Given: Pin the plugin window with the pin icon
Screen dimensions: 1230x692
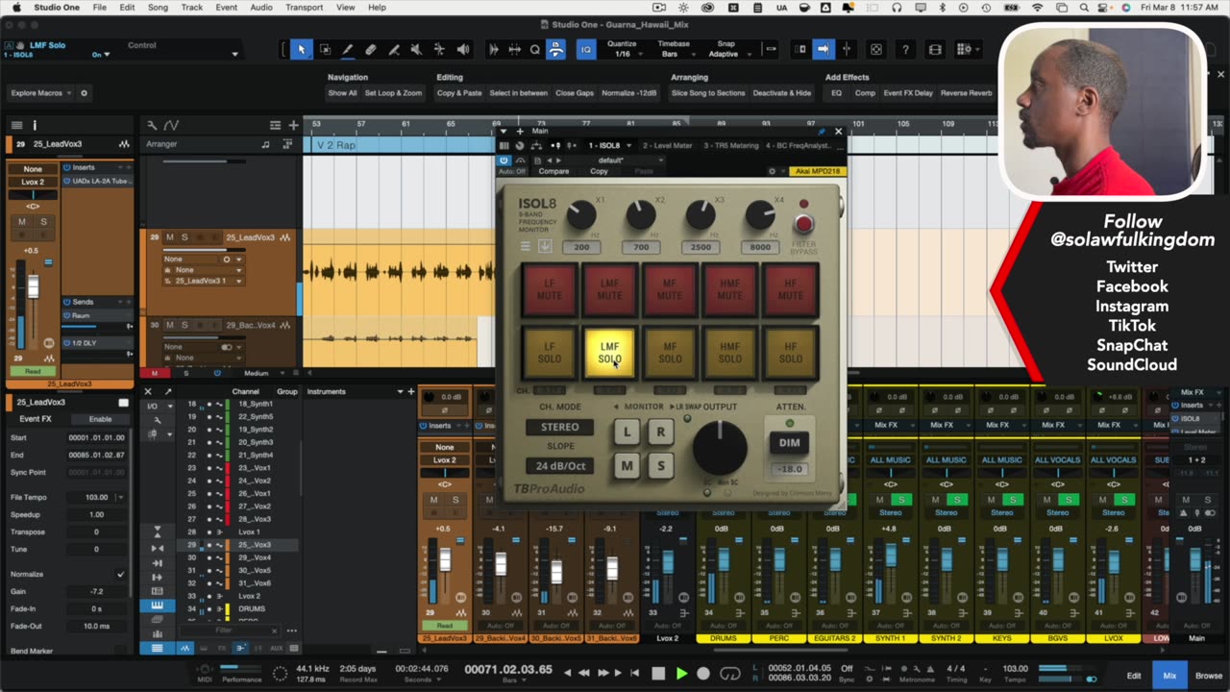Looking at the screenshot, I should coord(822,132).
